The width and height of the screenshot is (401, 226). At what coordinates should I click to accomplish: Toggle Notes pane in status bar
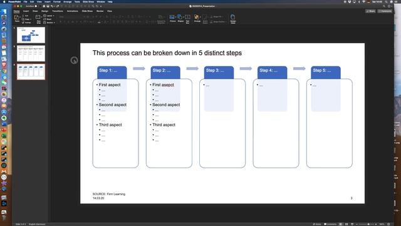[x=317, y=224]
